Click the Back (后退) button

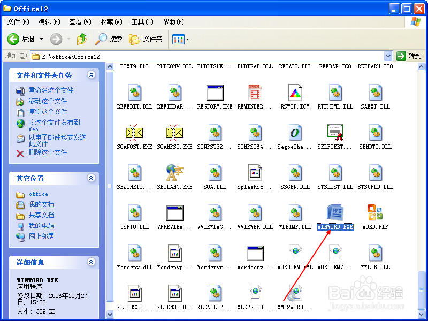(x=21, y=39)
